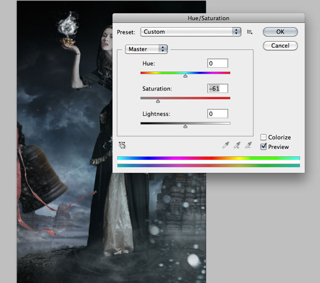Open the Preset Custom dropdown
The image size is (320, 283).
[190, 32]
